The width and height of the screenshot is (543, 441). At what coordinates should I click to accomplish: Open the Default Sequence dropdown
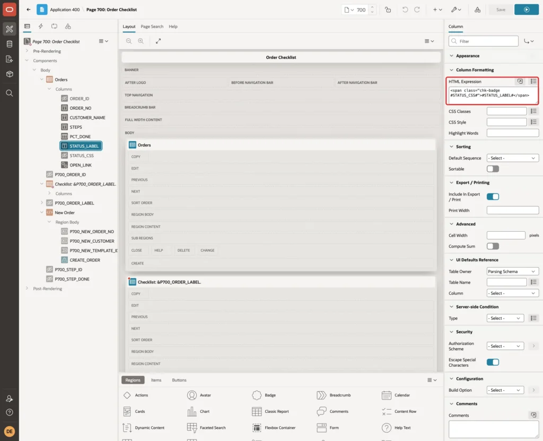click(x=513, y=158)
